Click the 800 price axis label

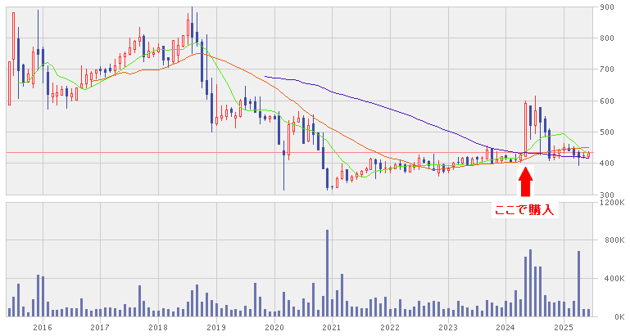click(x=607, y=38)
